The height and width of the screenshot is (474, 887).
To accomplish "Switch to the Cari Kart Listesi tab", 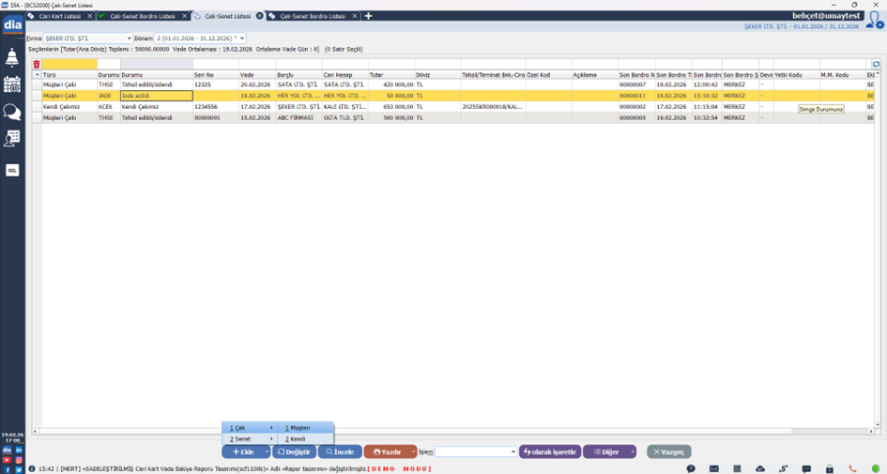I will coord(59,16).
